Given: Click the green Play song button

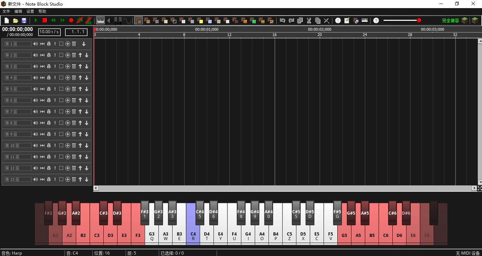Looking at the screenshot, I should point(36,20).
